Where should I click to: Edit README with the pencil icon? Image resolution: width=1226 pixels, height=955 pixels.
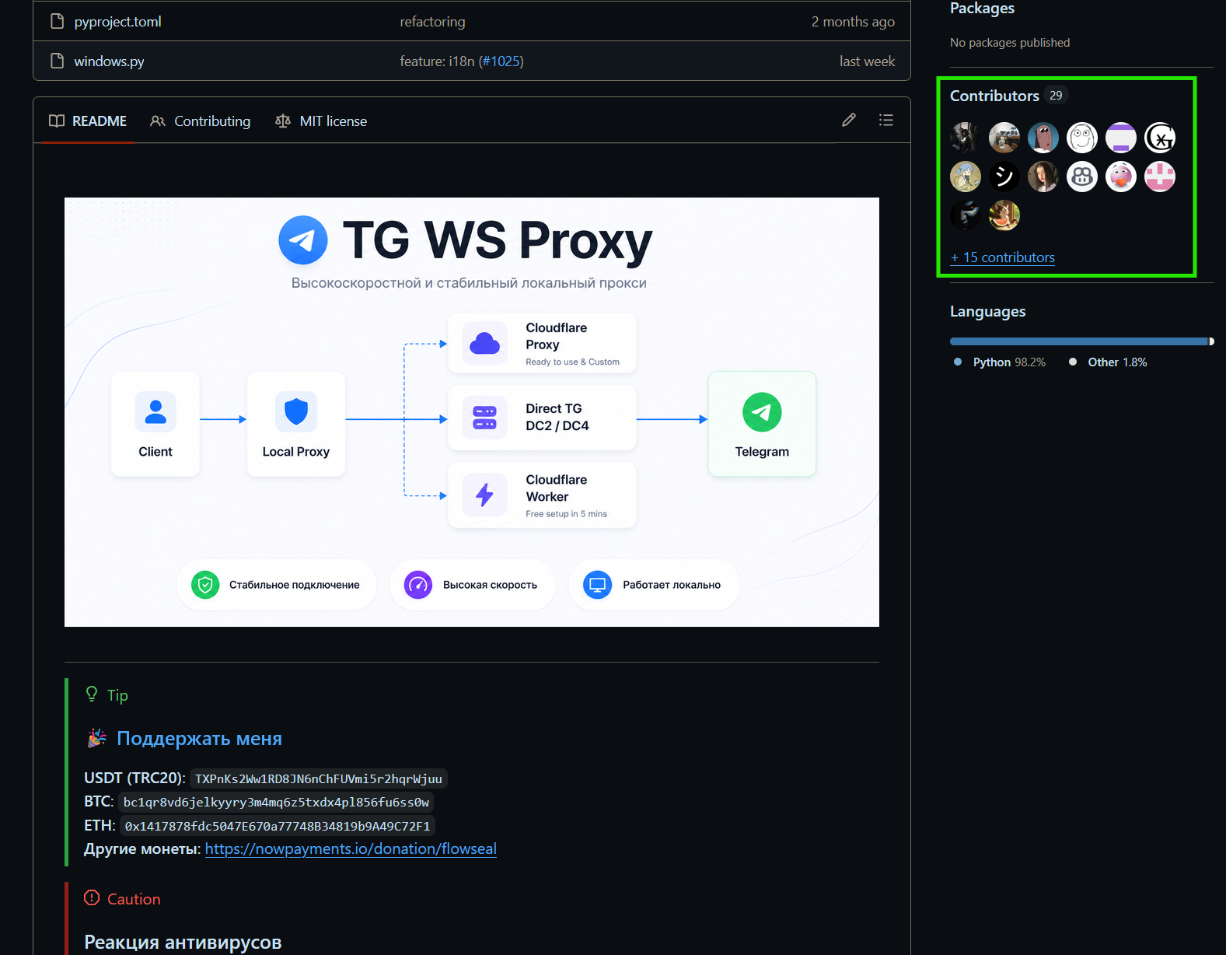849,120
